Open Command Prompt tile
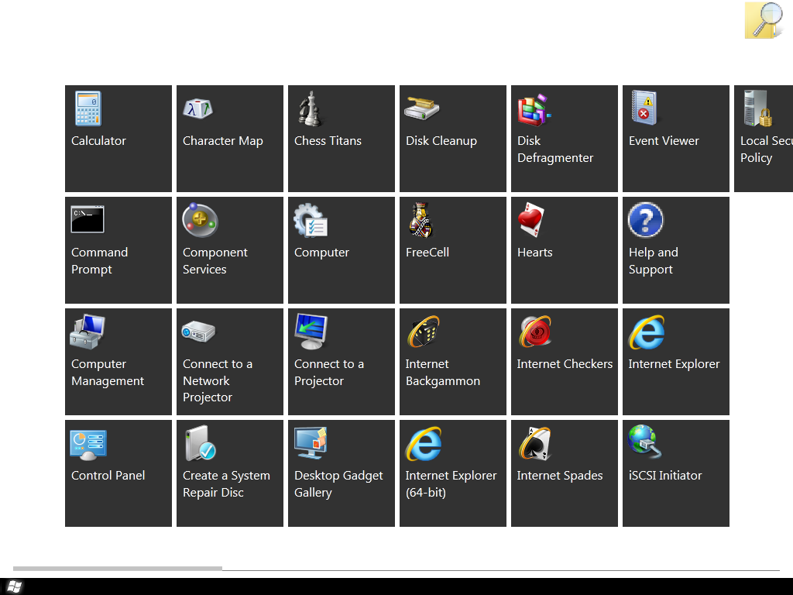 (118, 249)
